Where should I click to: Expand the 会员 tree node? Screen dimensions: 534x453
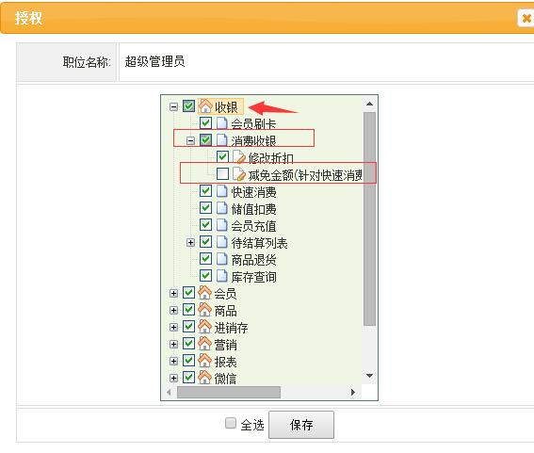tap(173, 294)
